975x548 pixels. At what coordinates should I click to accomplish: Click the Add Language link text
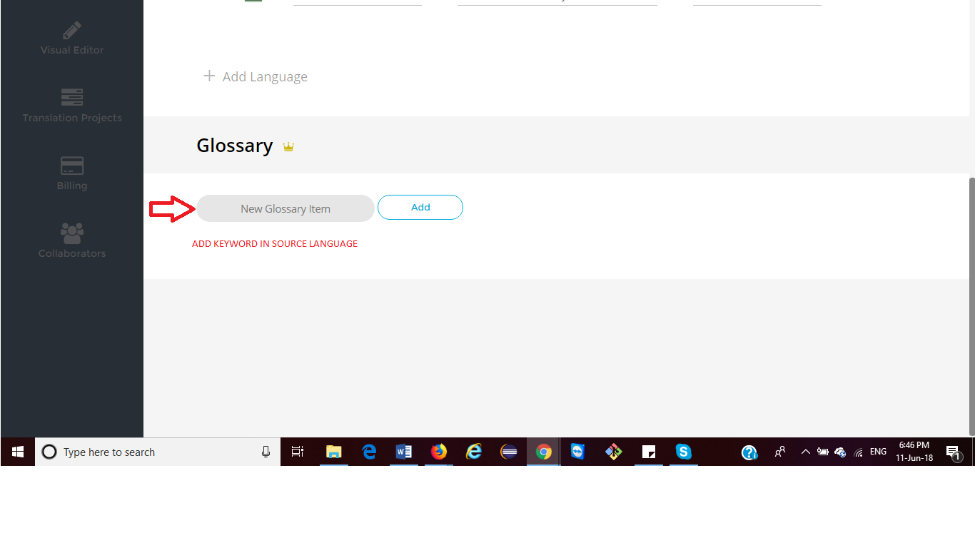pyautogui.click(x=265, y=77)
